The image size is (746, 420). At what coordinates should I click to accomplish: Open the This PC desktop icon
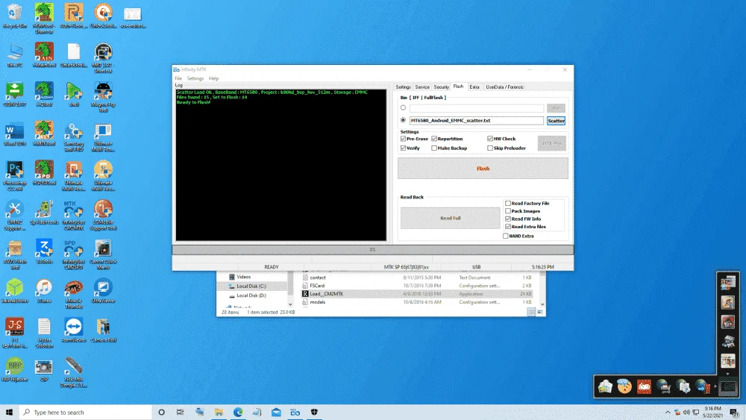click(15, 56)
